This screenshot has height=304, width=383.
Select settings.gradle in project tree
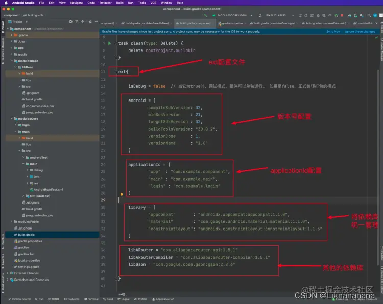point(27,267)
